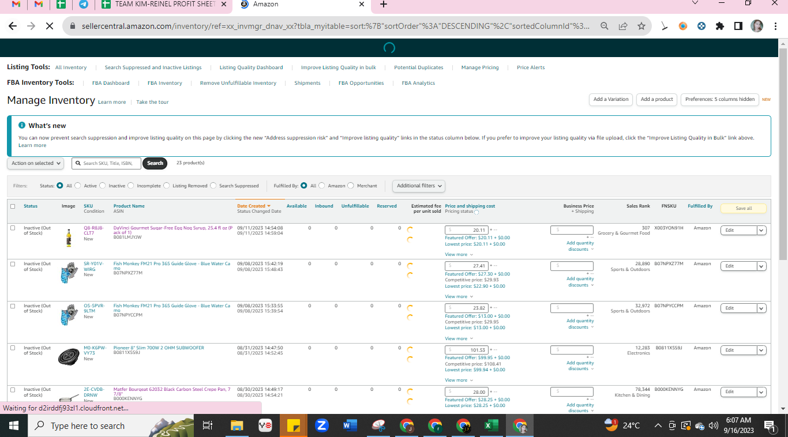This screenshot has width=788, height=437.
Task: Open the Chrome profile avatar
Action: pos(757,26)
